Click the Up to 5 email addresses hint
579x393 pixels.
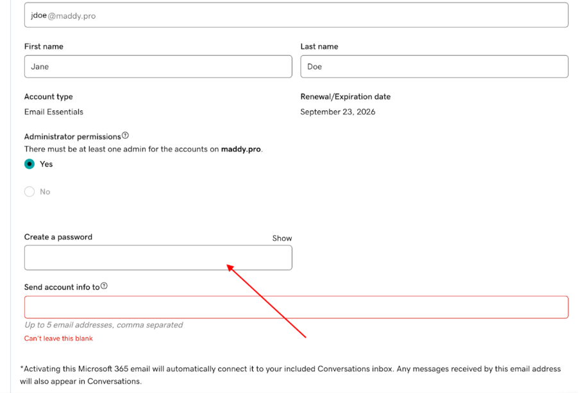103,325
